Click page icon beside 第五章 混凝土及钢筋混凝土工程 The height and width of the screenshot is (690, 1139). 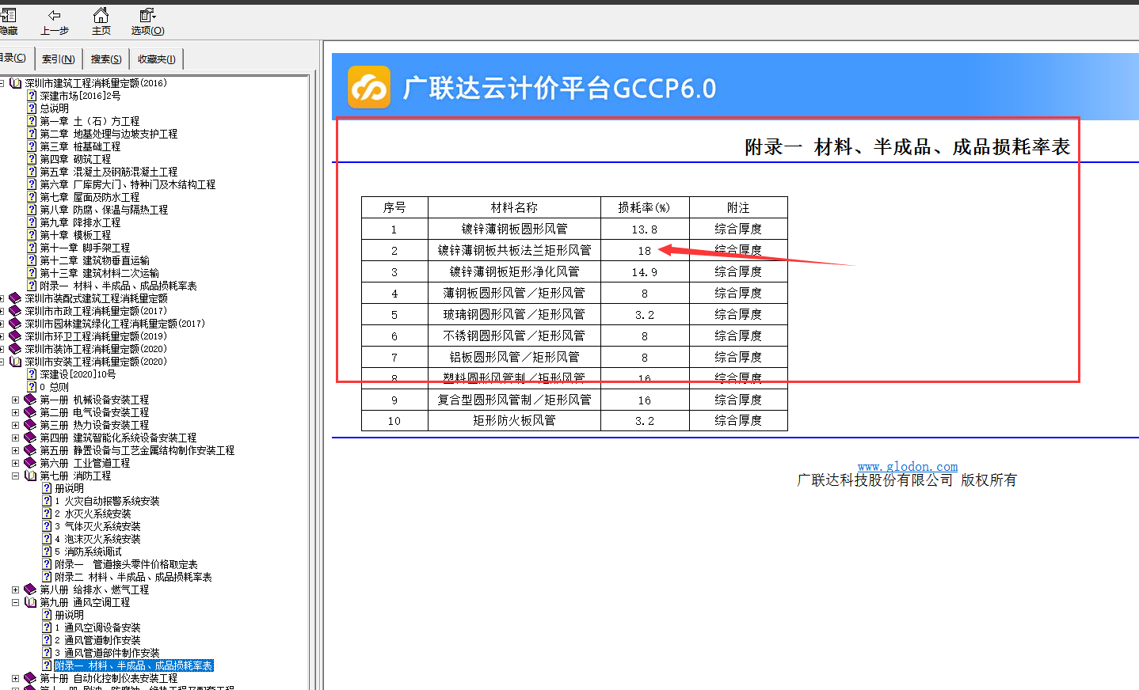pyautogui.click(x=32, y=172)
